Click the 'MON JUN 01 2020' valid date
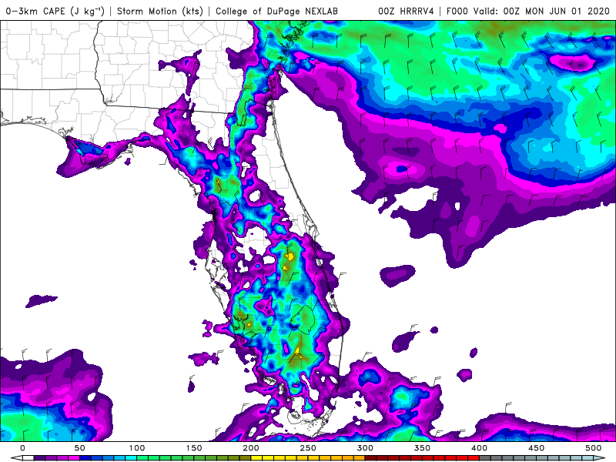This screenshot has height=462, width=616. (567, 11)
